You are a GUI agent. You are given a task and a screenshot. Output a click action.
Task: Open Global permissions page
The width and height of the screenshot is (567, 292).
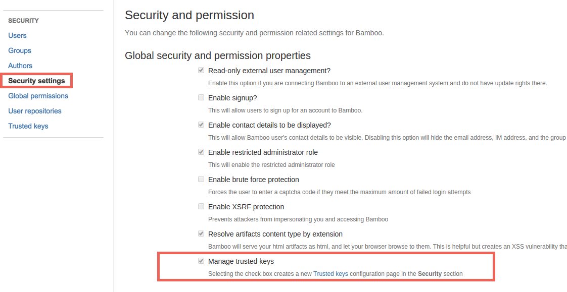[38, 96]
